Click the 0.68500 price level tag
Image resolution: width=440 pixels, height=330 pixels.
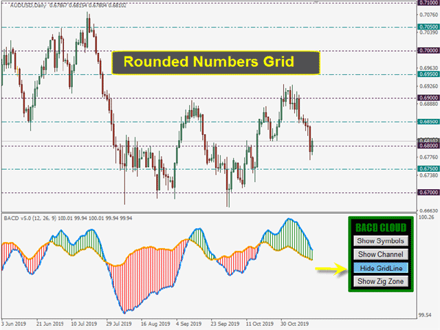pos(428,122)
